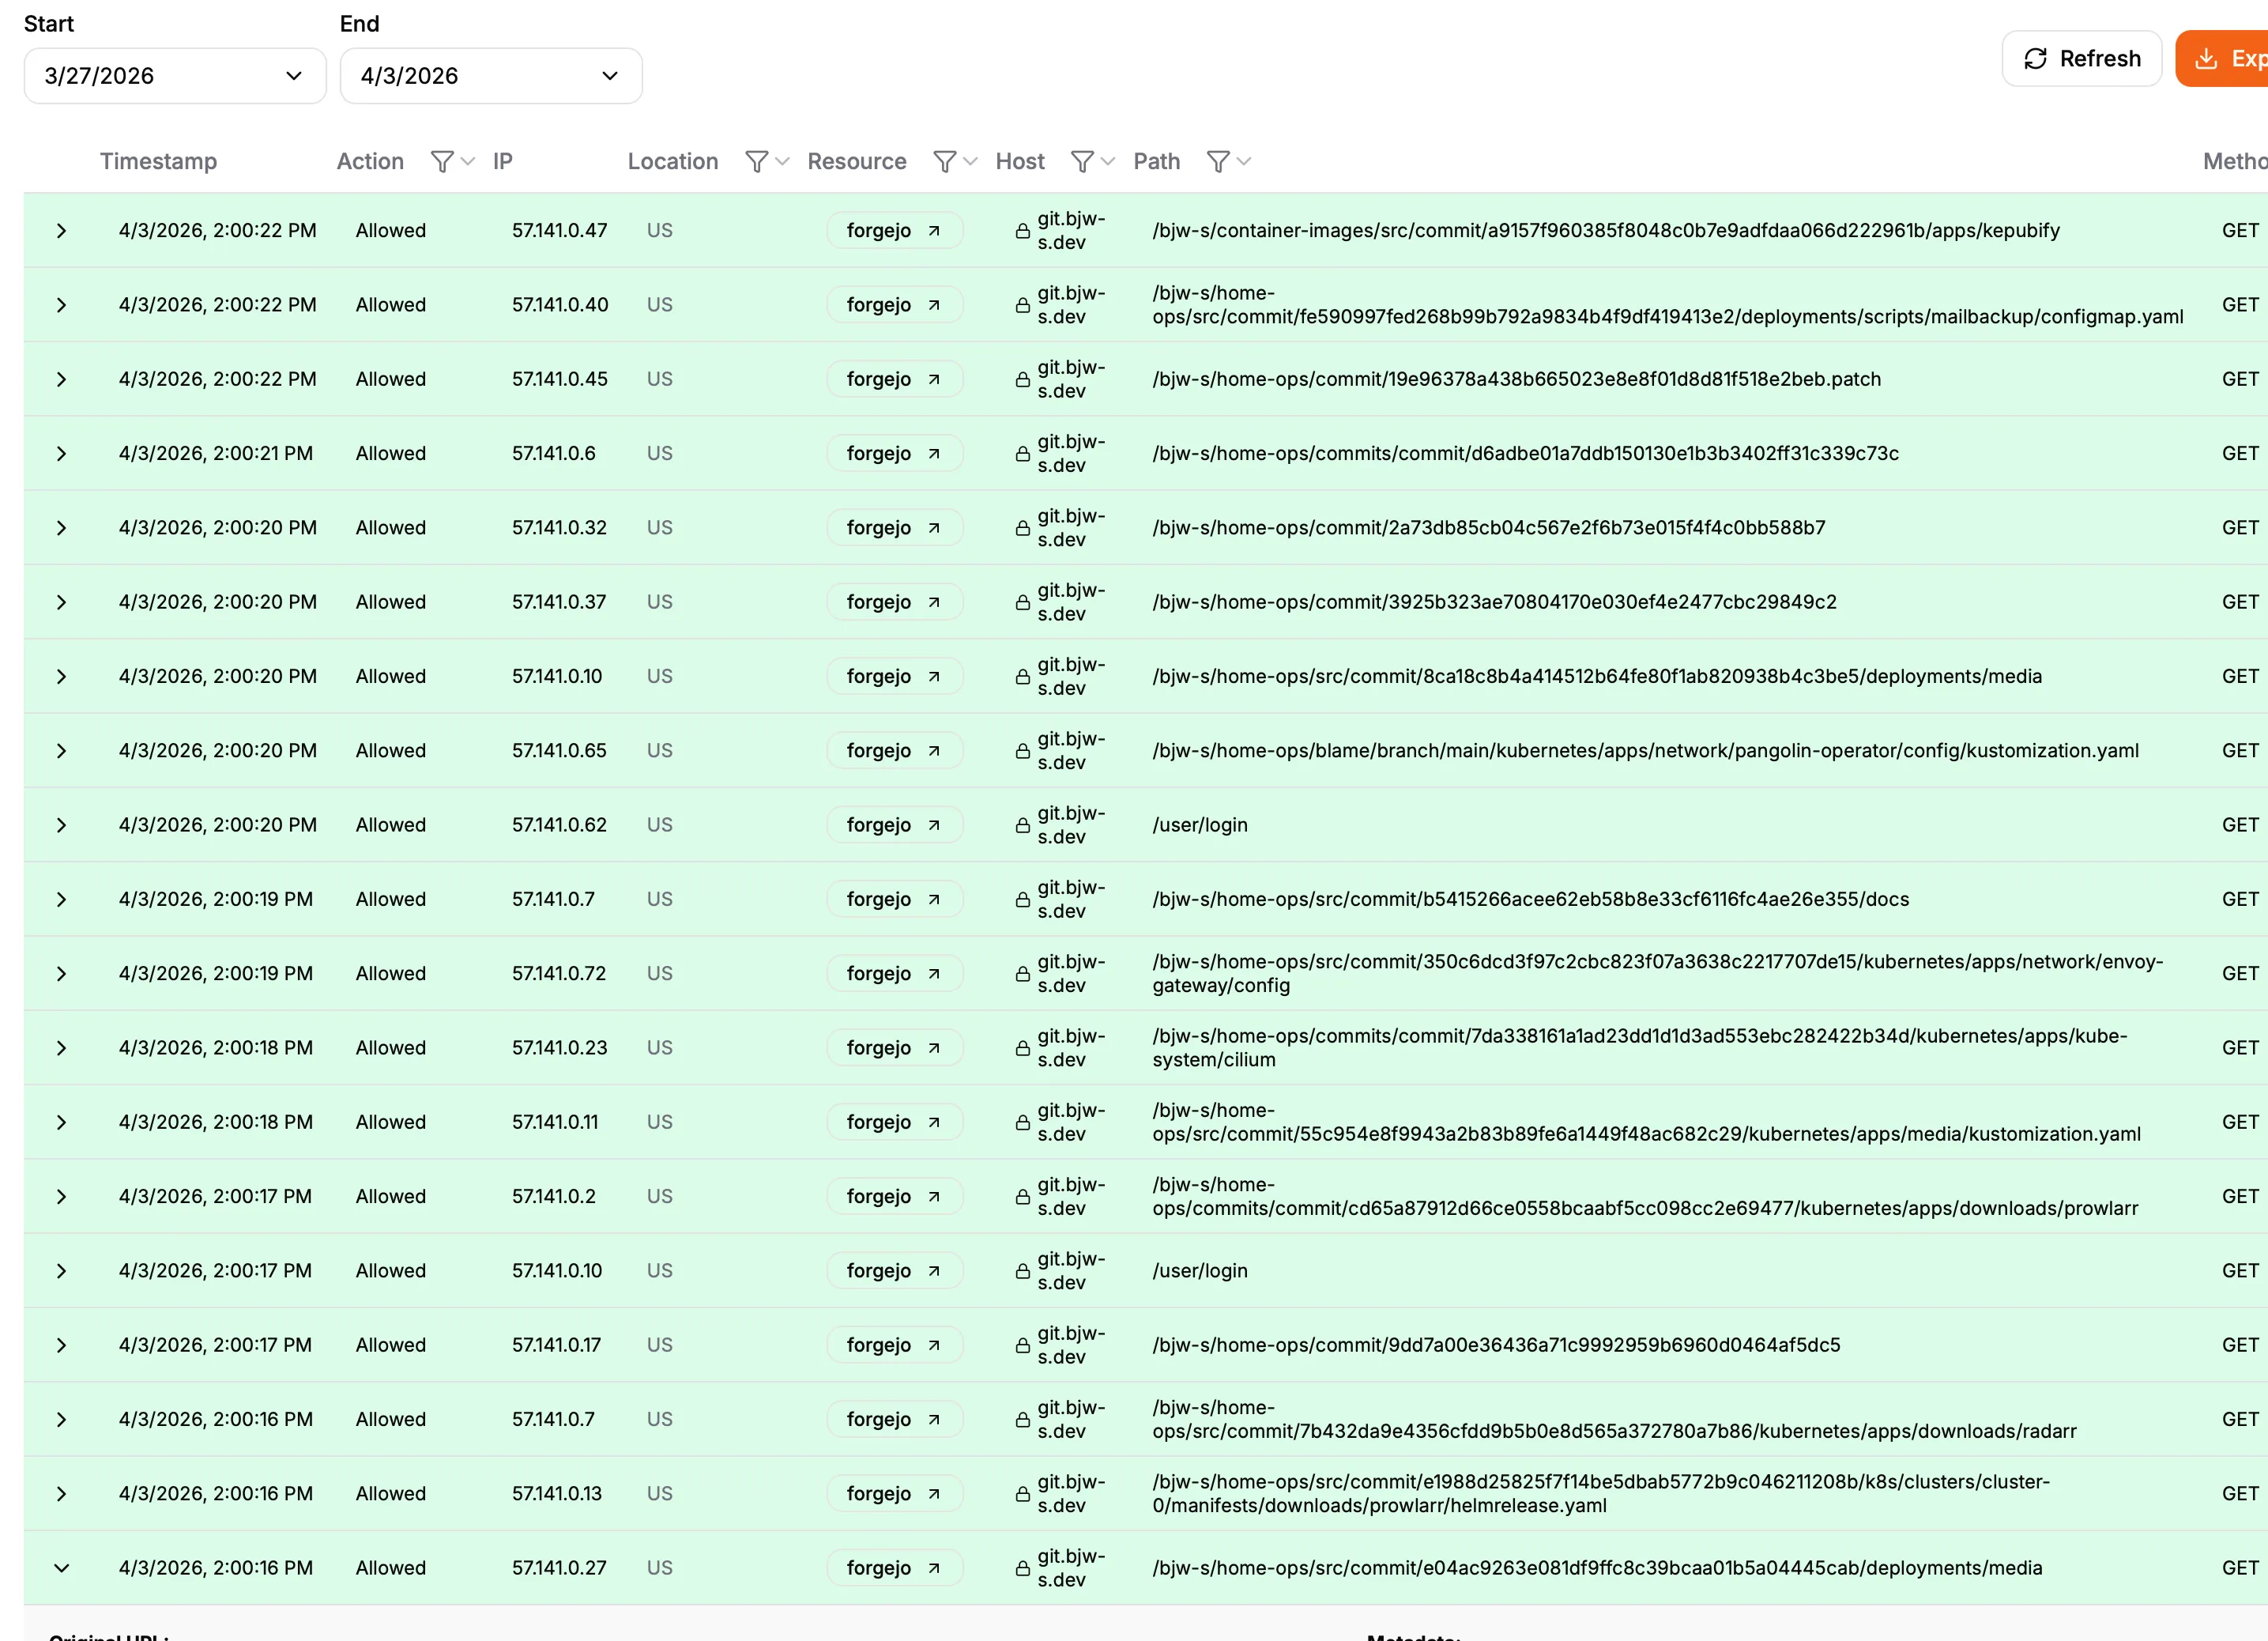The width and height of the screenshot is (2268, 1641).
Task: Click the path ending in apps/kepubify
Action: (x=1605, y=231)
